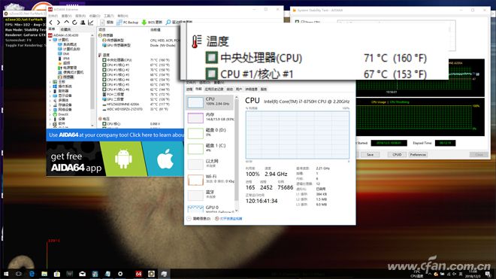Viewport: 496px width, 279px height.
Task: Switch to 应用历史记录 tab in Task Manager
Action: (x=214, y=89)
